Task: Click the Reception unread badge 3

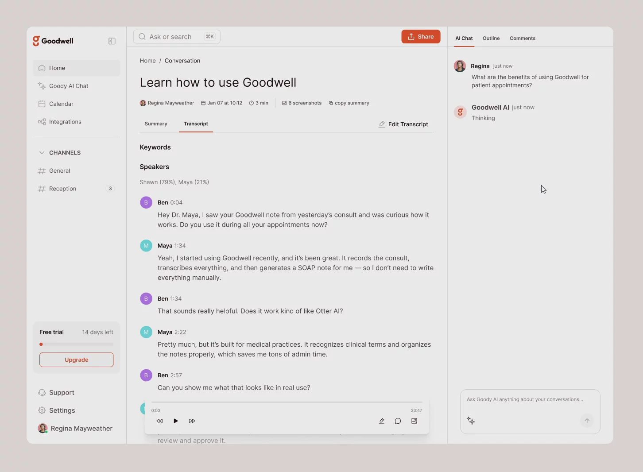Action: pyautogui.click(x=110, y=189)
